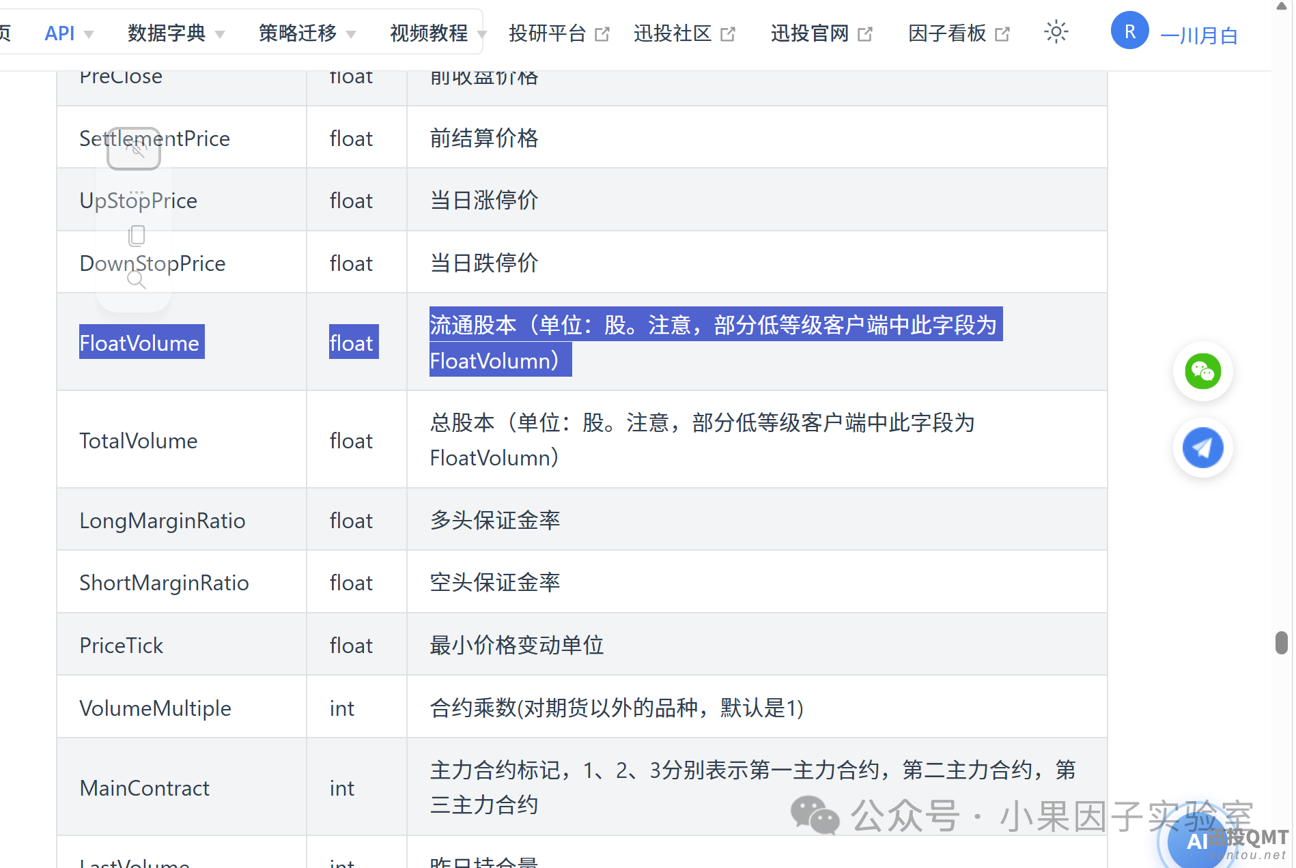1296x868 pixels.
Task: Expand the 视频教程 dropdown menu
Action: tap(438, 33)
